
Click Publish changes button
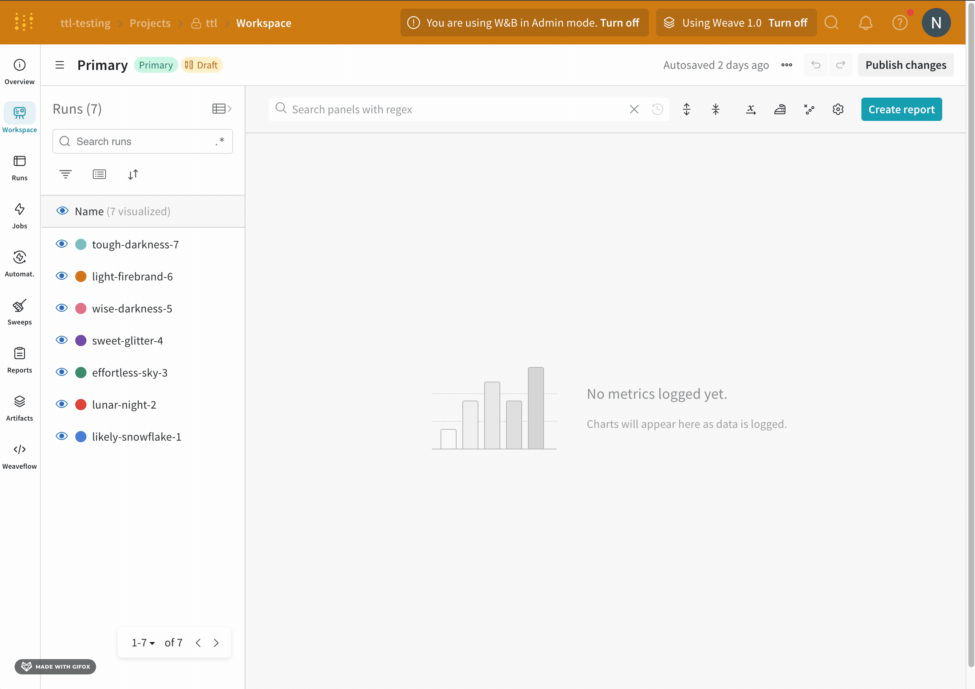905,65
